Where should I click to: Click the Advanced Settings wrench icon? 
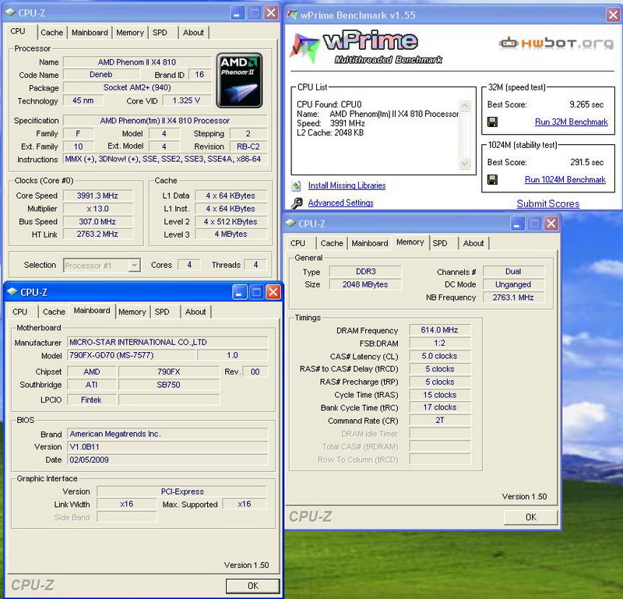(x=297, y=203)
